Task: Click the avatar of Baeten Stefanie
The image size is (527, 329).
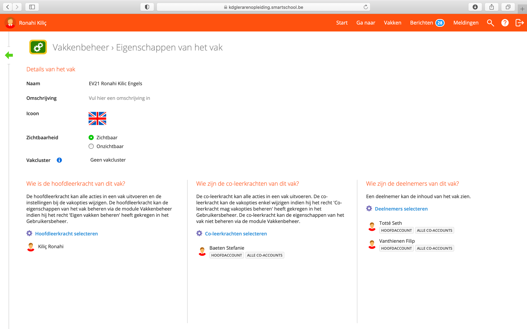Action: coord(202,251)
